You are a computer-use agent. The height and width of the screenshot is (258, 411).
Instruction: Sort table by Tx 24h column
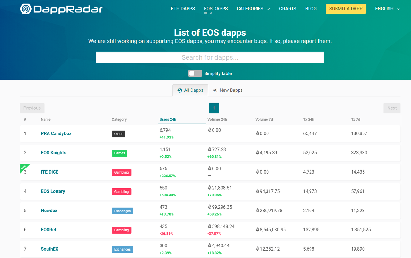pos(309,119)
